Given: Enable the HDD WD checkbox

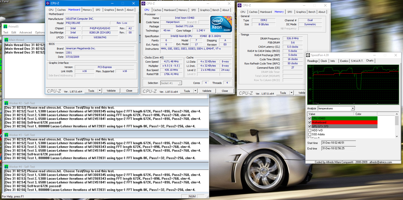Looking at the screenshot, I should point(310,130).
